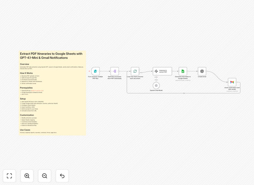Select the OpenAI Chat Model sub-node
The image size is (254, 185).
click(x=156, y=86)
